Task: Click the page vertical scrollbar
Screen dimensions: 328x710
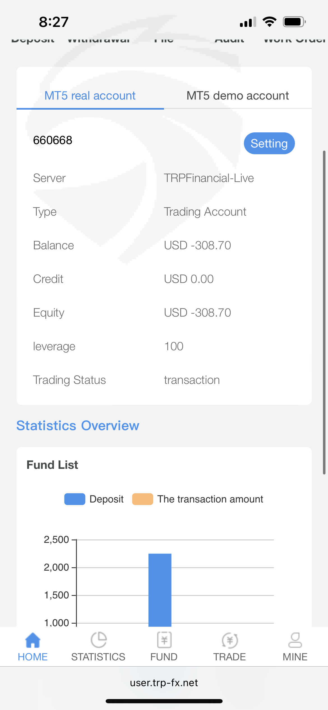Action: (x=324, y=312)
